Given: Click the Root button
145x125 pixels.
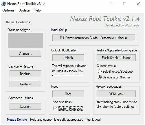Looking at the screenshot, I should (68, 94).
